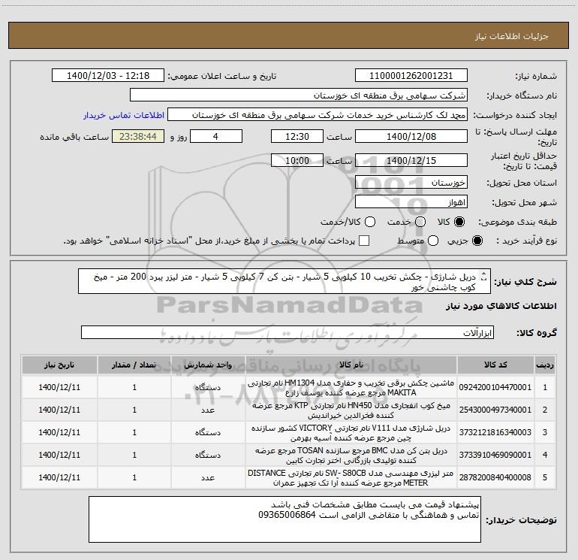Click the scroll stepper in شرح کلی نیاز box
The image size is (578, 560).
coord(484,277)
